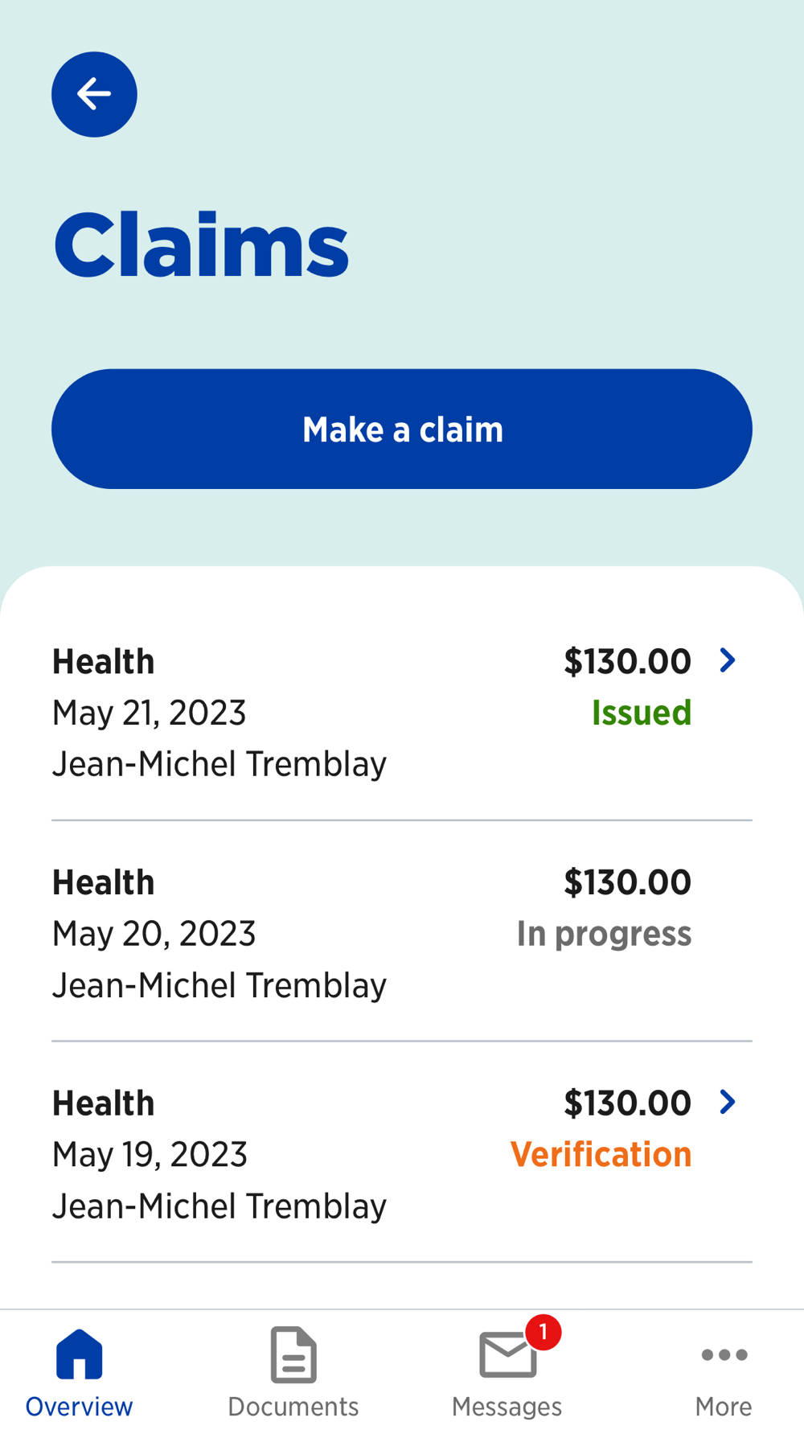
Task: Tap the orange Verification status
Action: (x=601, y=1154)
